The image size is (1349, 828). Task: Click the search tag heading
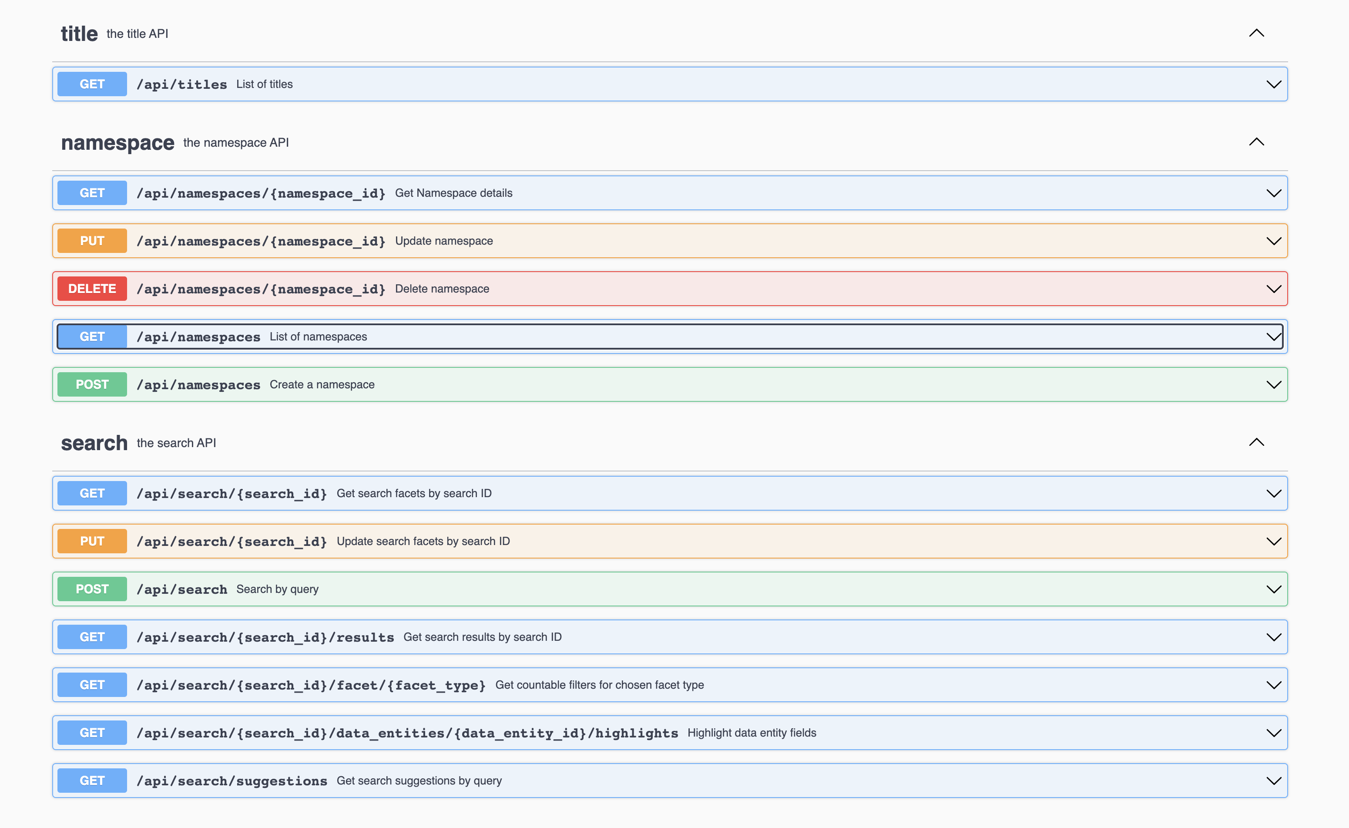pyautogui.click(x=94, y=443)
